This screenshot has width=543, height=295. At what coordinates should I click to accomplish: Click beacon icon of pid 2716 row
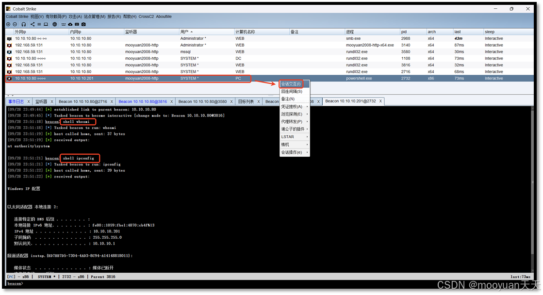pyautogui.click(x=9, y=72)
